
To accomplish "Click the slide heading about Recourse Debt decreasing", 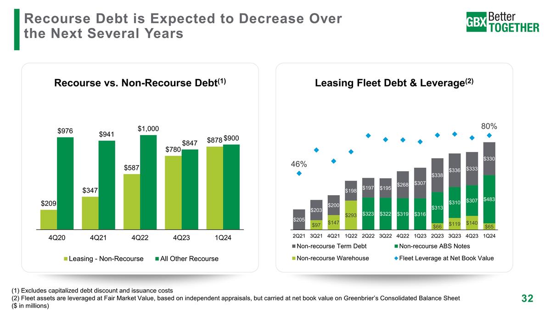I will (x=183, y=26).
